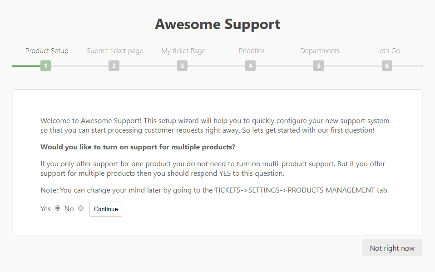Click step 5 number badge
435x272 pixels.
319,66
